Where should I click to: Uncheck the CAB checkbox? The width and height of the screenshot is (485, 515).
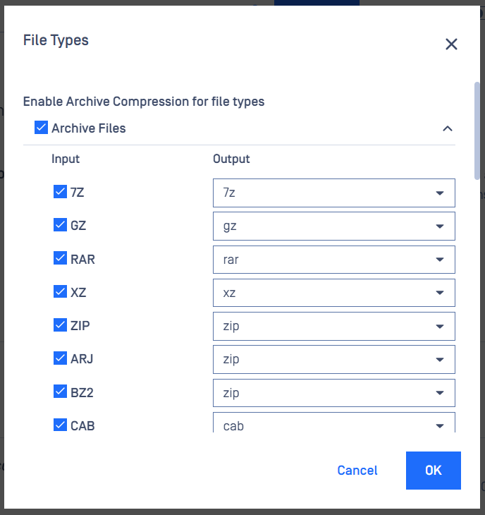coord(60,425)
